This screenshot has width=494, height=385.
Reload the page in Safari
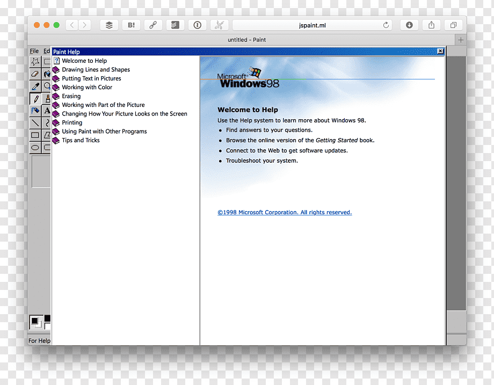tap(386, 25)
